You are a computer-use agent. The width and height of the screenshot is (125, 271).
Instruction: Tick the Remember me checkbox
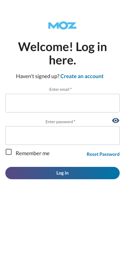tap(9, 152)
